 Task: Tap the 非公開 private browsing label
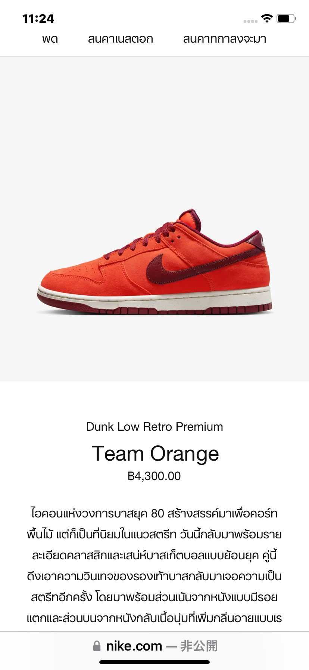pos(199,646)
